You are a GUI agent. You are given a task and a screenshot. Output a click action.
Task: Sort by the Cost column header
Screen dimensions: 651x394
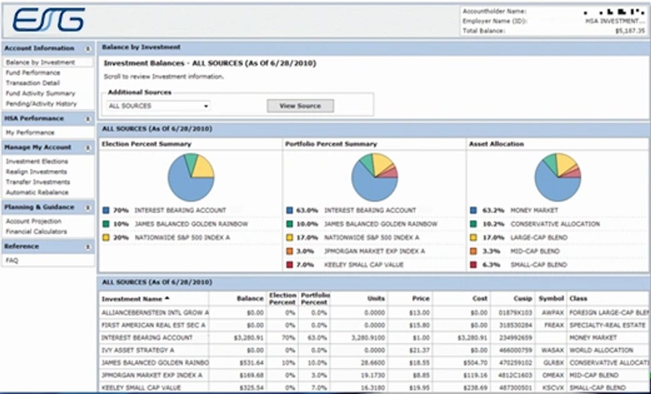coord(480,298)
